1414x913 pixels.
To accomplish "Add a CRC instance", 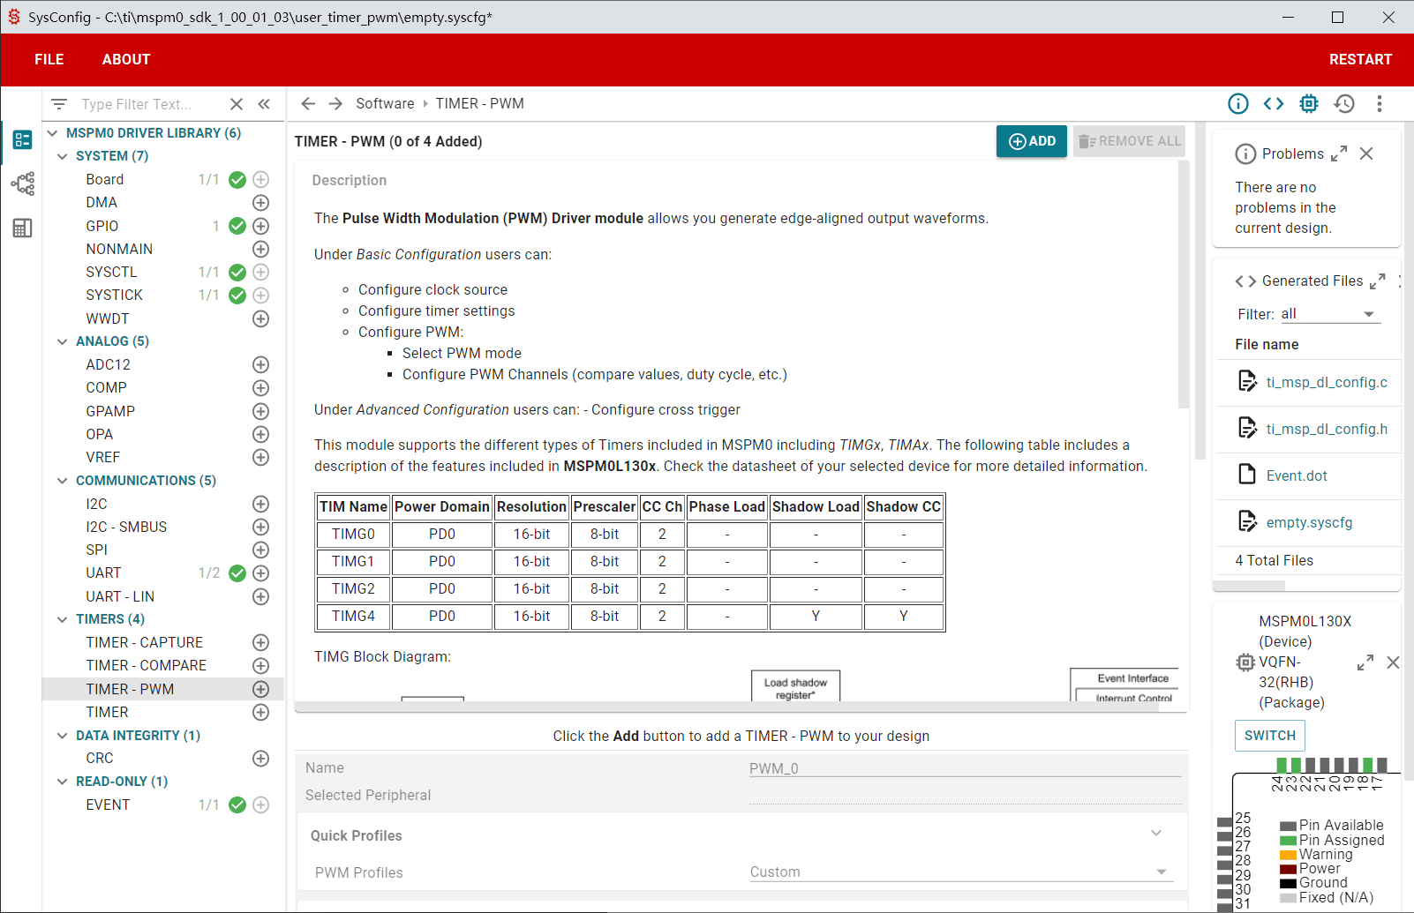I will [260, 759].
